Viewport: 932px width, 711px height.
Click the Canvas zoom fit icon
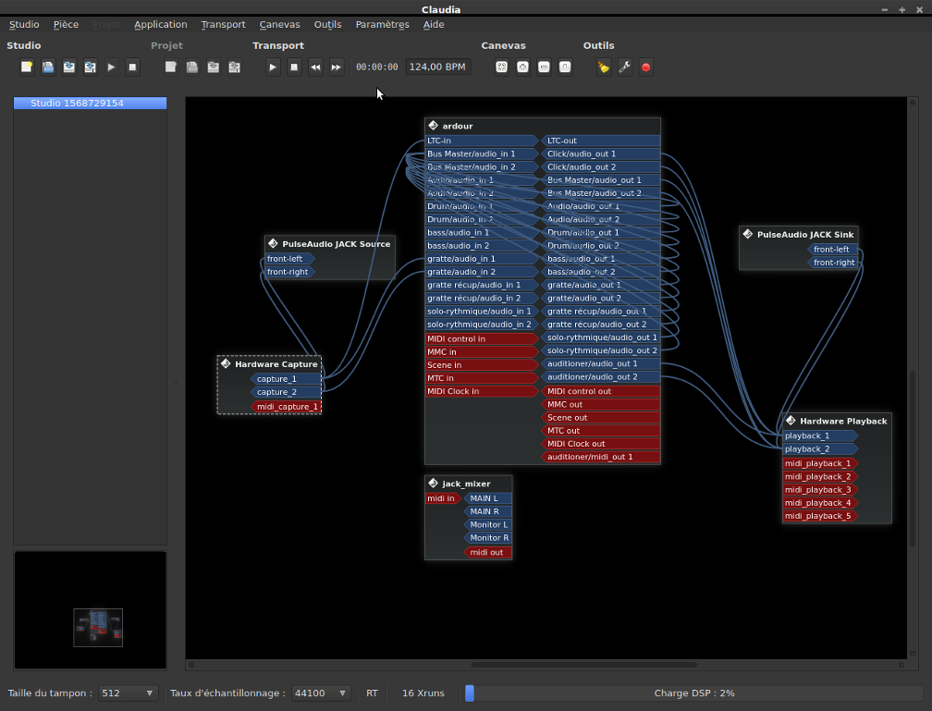coord(501,67)
